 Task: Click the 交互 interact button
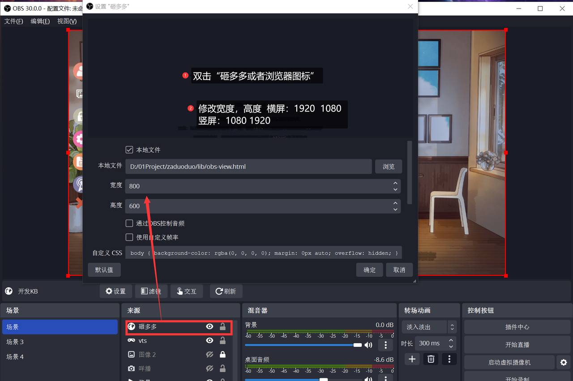[186, 291]
